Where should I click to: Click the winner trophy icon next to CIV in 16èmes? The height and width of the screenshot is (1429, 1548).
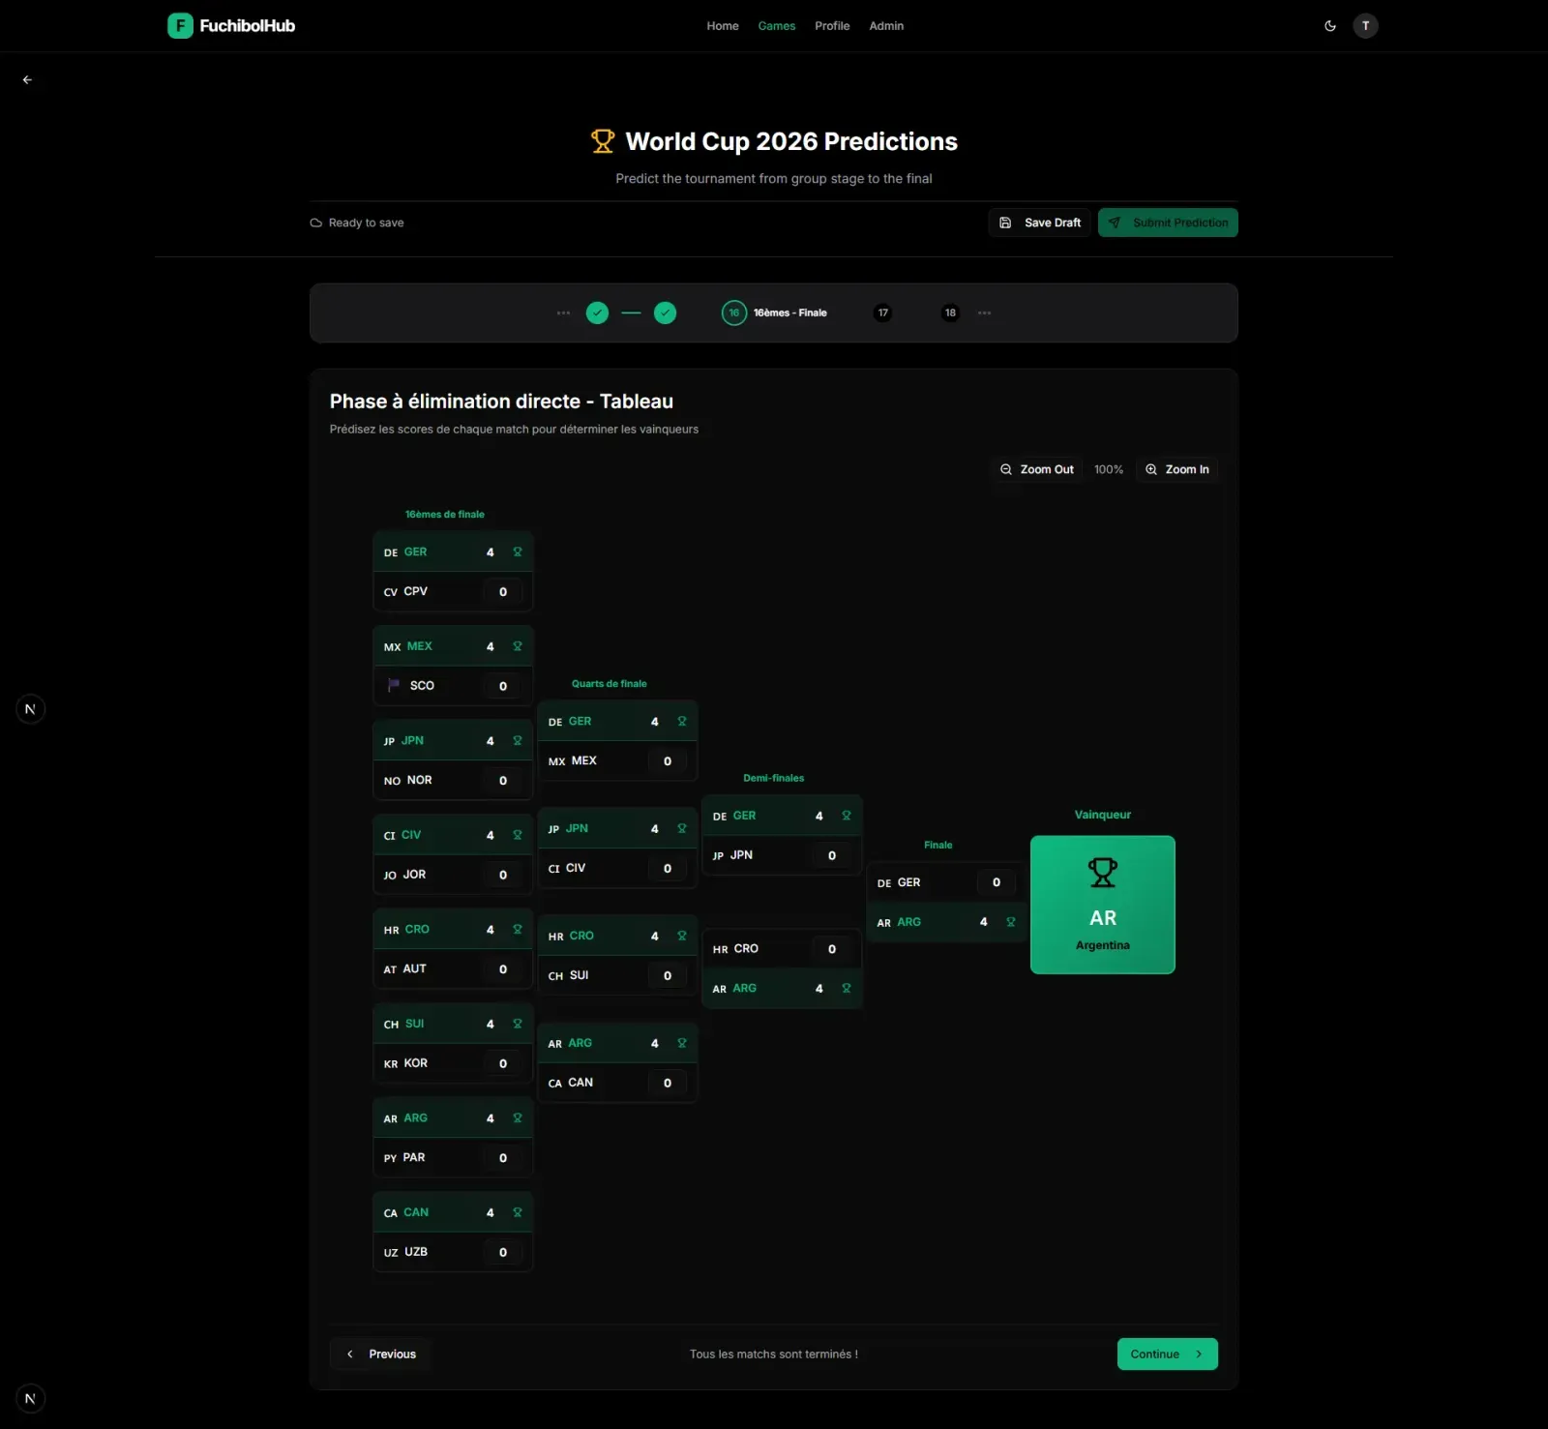[x=518, y=835]
